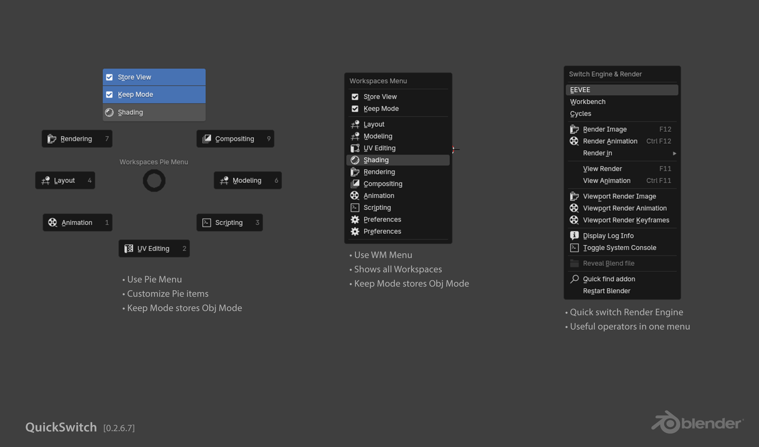Expand the Render in submenu arrow
This screenshot has width=759, height=447.
pyautogui.click(x=674, y=153)
